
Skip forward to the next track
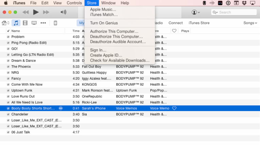(46, 12)
